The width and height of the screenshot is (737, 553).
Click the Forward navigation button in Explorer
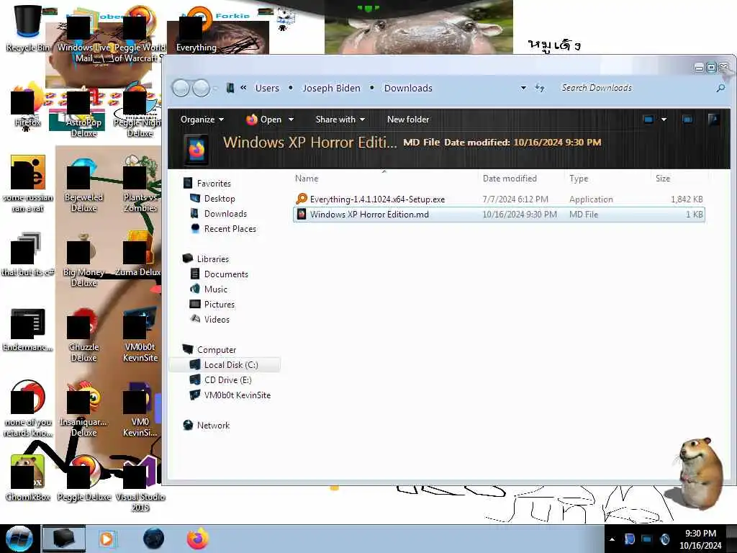202,88
